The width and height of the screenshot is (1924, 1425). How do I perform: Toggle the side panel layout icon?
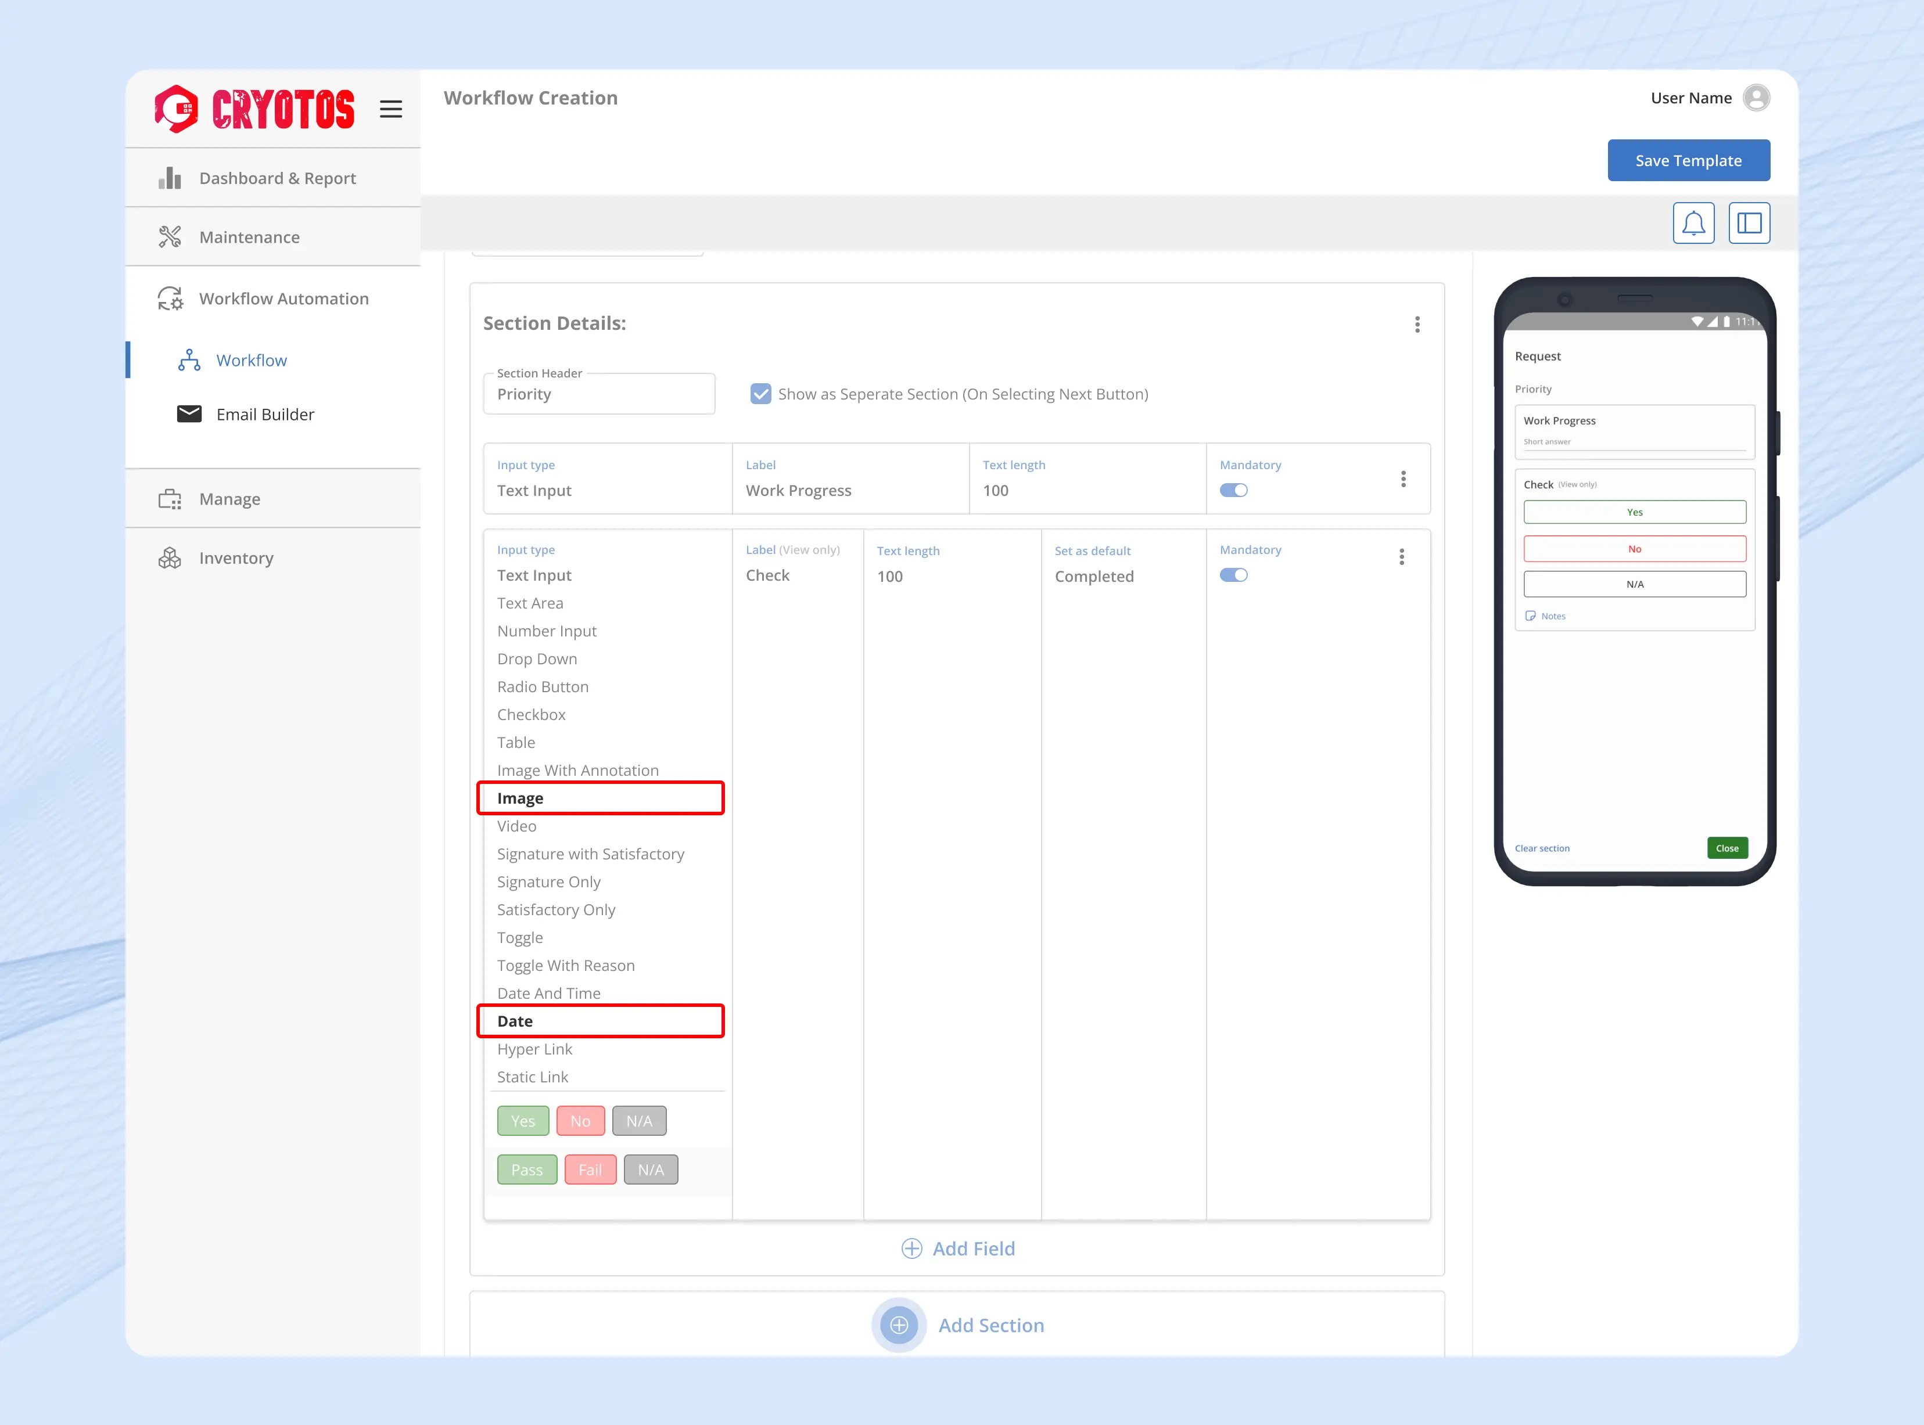(1749, 224)
